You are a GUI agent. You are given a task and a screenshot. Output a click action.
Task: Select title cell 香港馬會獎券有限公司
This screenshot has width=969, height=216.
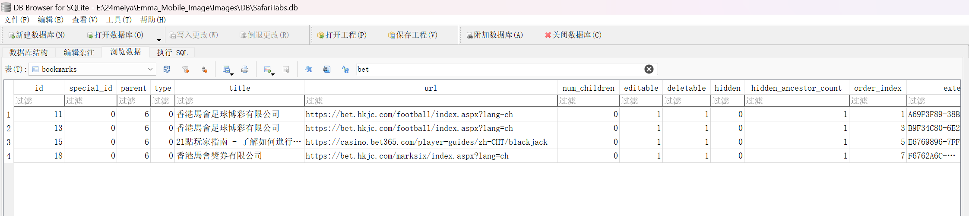240,156
